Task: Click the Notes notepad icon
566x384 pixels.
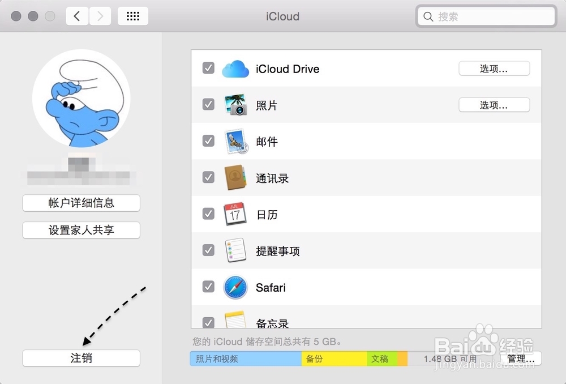Action: [x=235, y=319]
